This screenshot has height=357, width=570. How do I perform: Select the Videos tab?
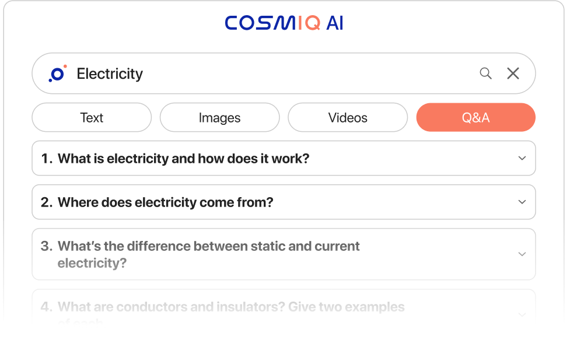coord(348,118)
